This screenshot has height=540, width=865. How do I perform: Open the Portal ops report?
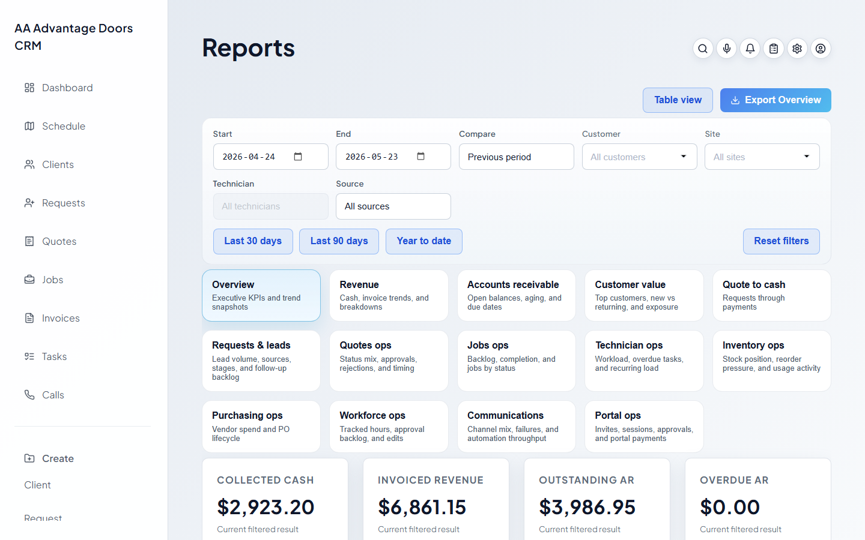point(644,427)
